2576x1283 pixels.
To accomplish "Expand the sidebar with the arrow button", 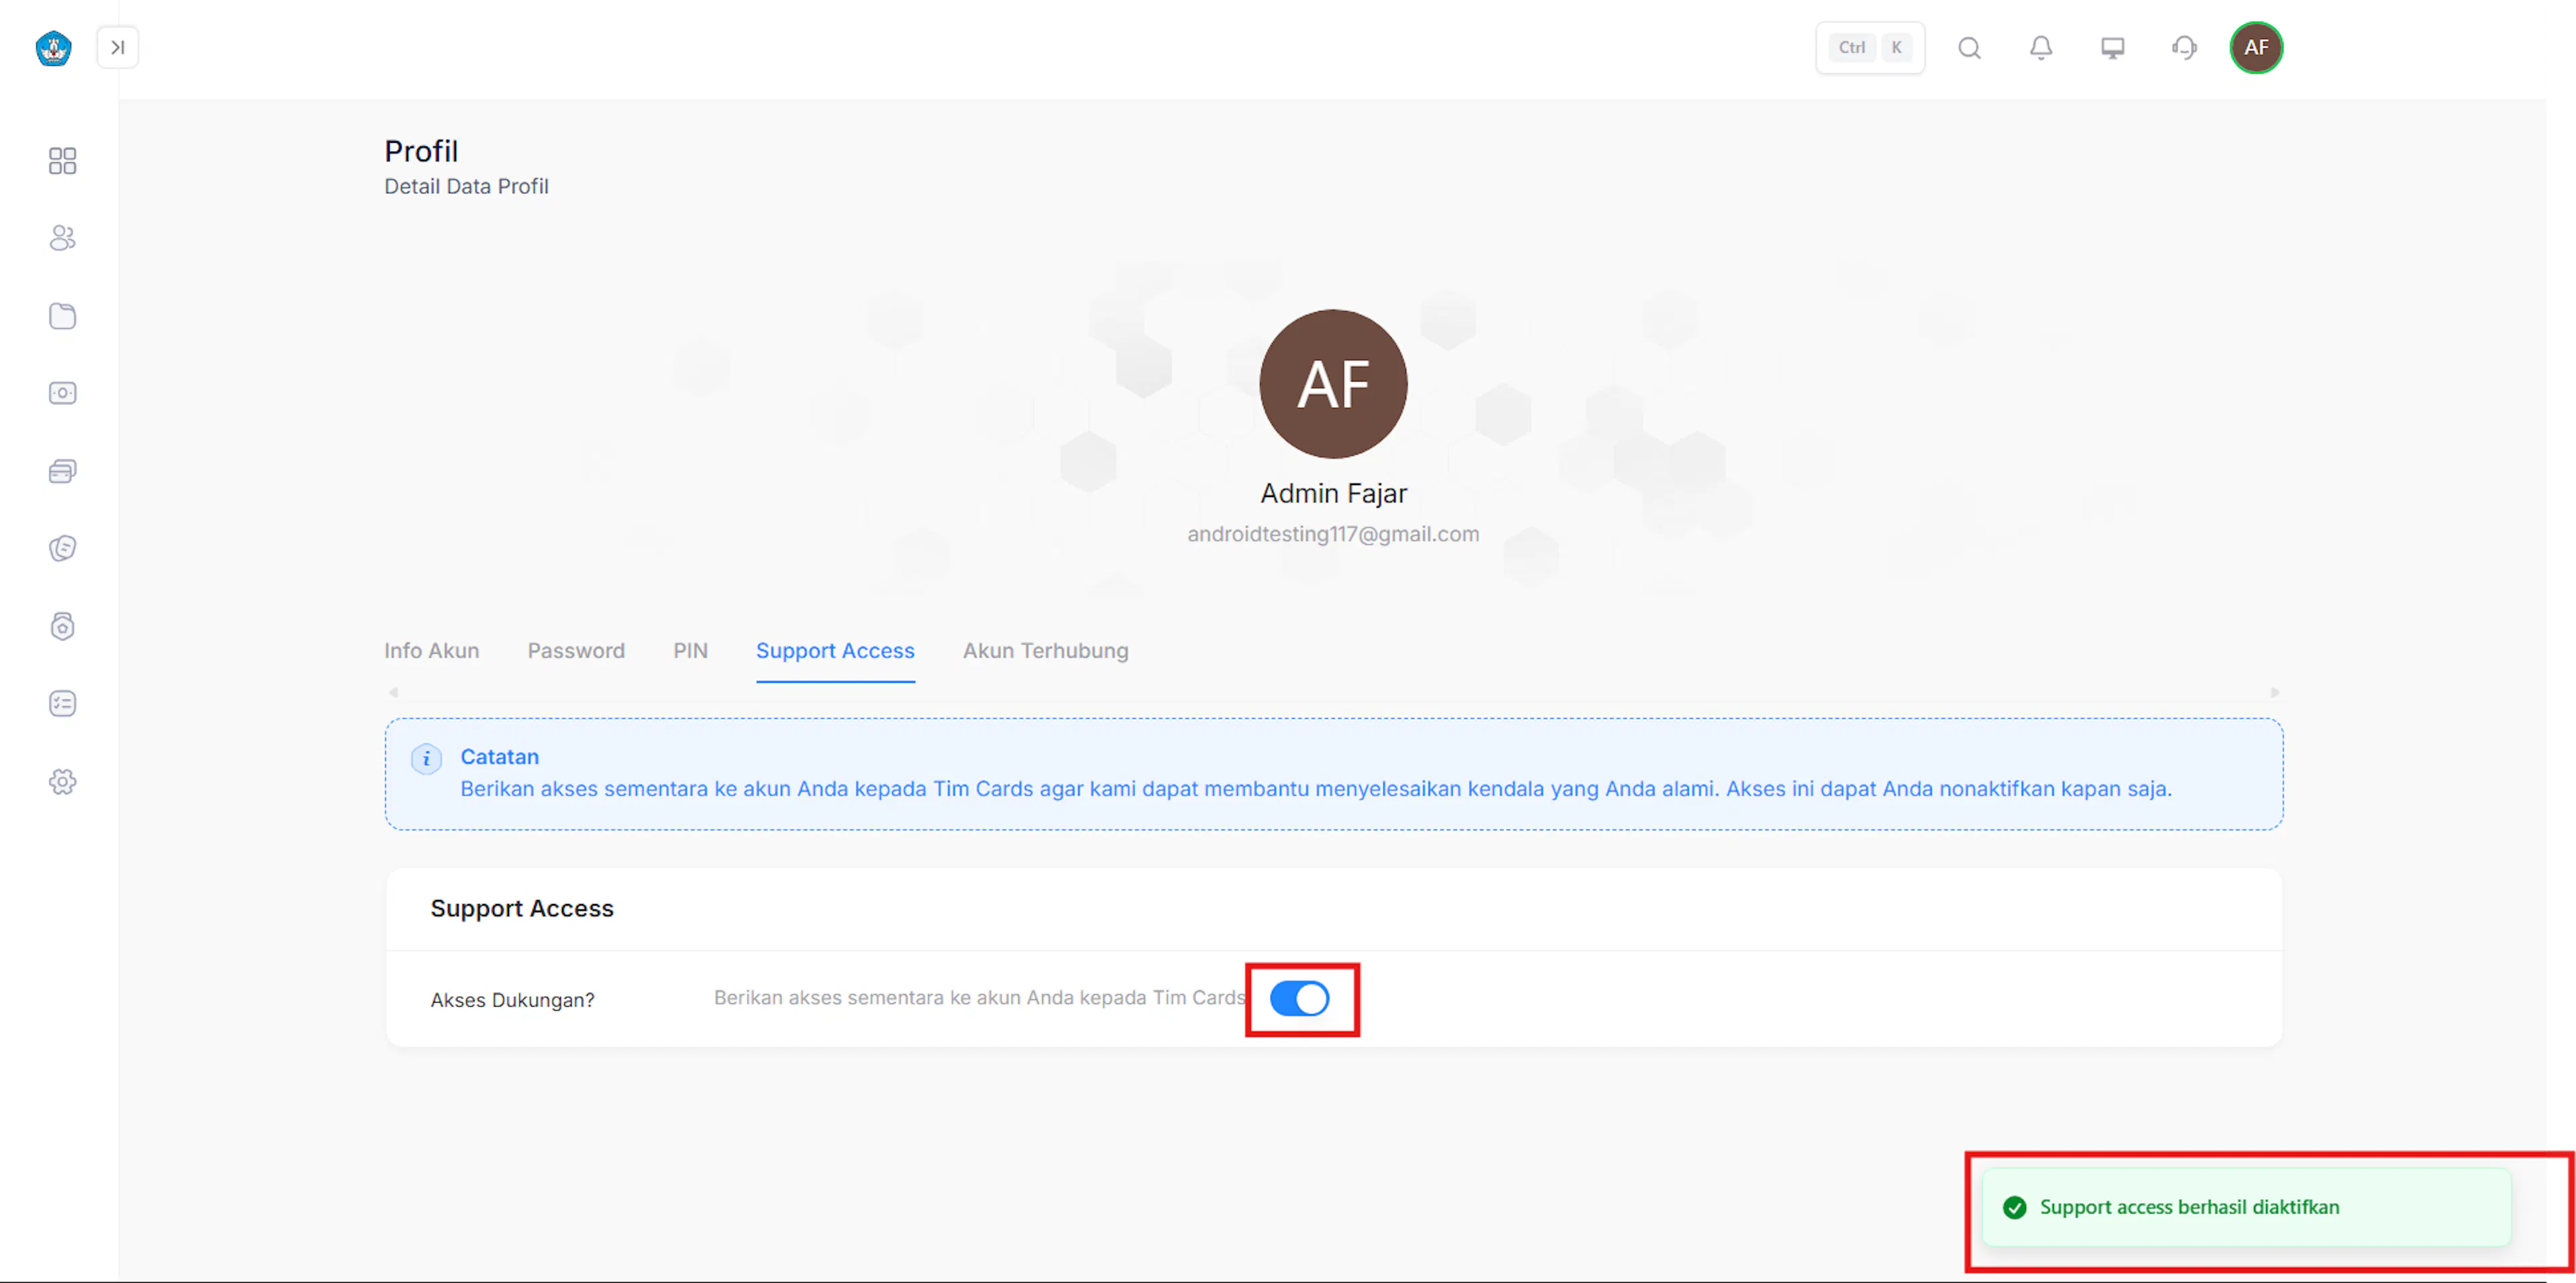I will (x=118, y=47).
